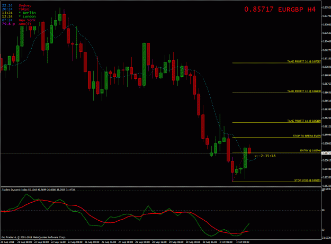The height and width of the screenshot is (244, 331).
Task: Click the 23 Sep 08:00 time axis label
Action: (75, 242)
